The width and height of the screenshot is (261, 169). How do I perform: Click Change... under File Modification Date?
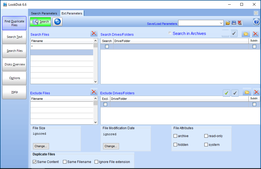111,146
